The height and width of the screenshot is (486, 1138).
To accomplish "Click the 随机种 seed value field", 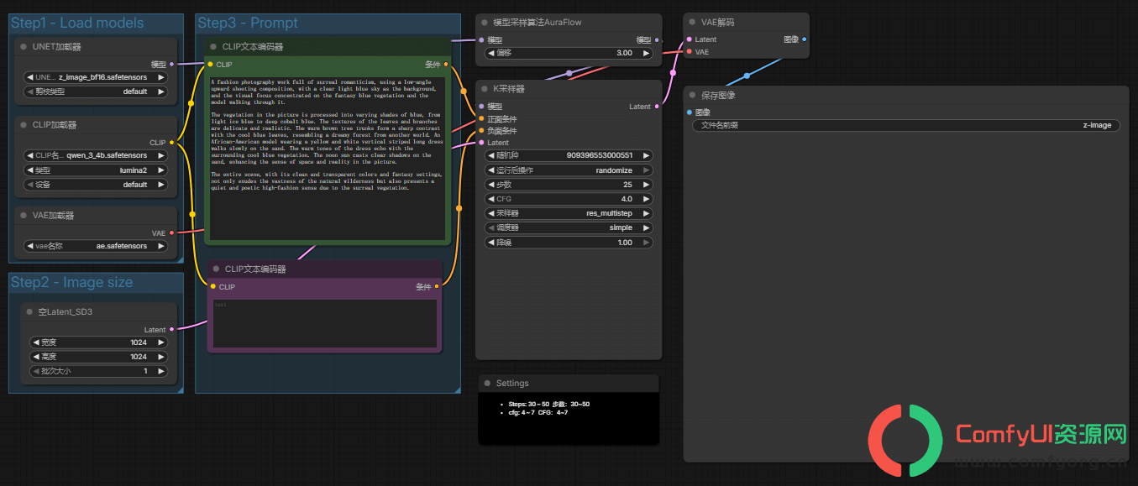I will click(x=569, y=155).
